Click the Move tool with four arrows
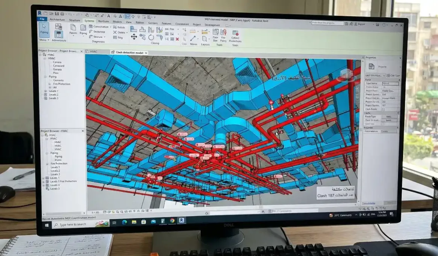 [x=134, y=37]
